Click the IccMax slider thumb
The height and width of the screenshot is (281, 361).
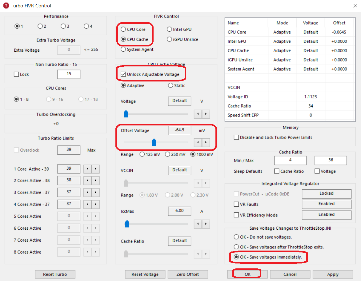tap(127, 224)
